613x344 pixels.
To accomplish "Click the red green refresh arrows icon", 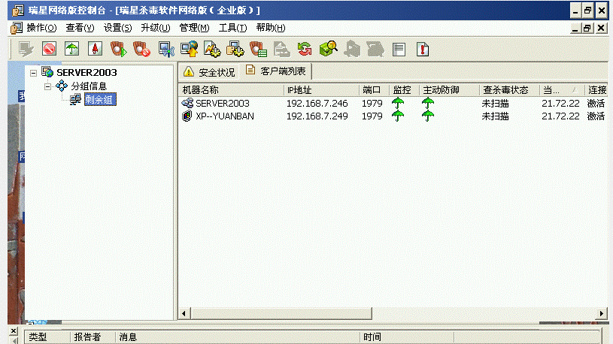I will (305, 50).
